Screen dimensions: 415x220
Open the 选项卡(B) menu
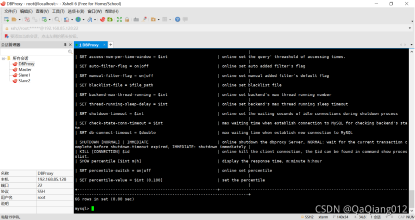tap(76, 11)
